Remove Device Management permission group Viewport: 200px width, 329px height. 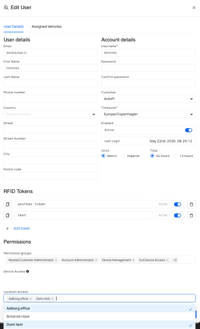(133, 260)
